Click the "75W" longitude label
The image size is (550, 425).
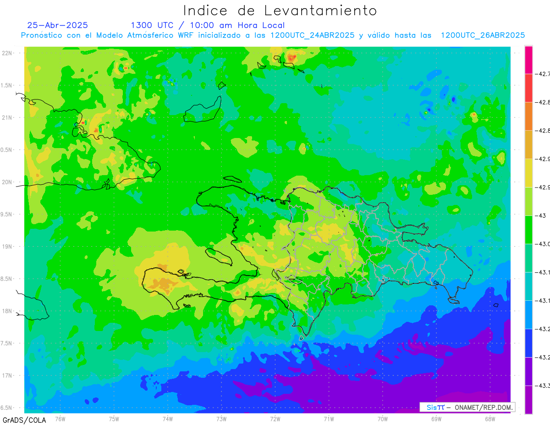pos(114,419)
